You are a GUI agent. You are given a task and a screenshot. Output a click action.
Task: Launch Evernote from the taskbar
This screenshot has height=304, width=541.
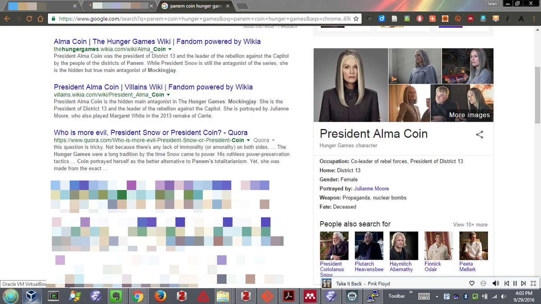click(117, 296)
